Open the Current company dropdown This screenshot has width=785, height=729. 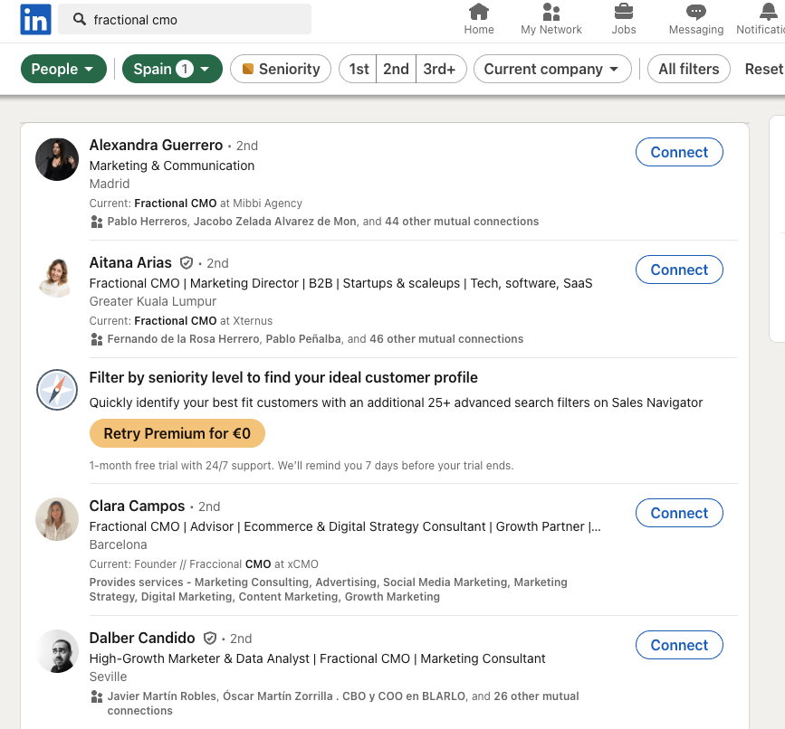click(x=551, y=68)
